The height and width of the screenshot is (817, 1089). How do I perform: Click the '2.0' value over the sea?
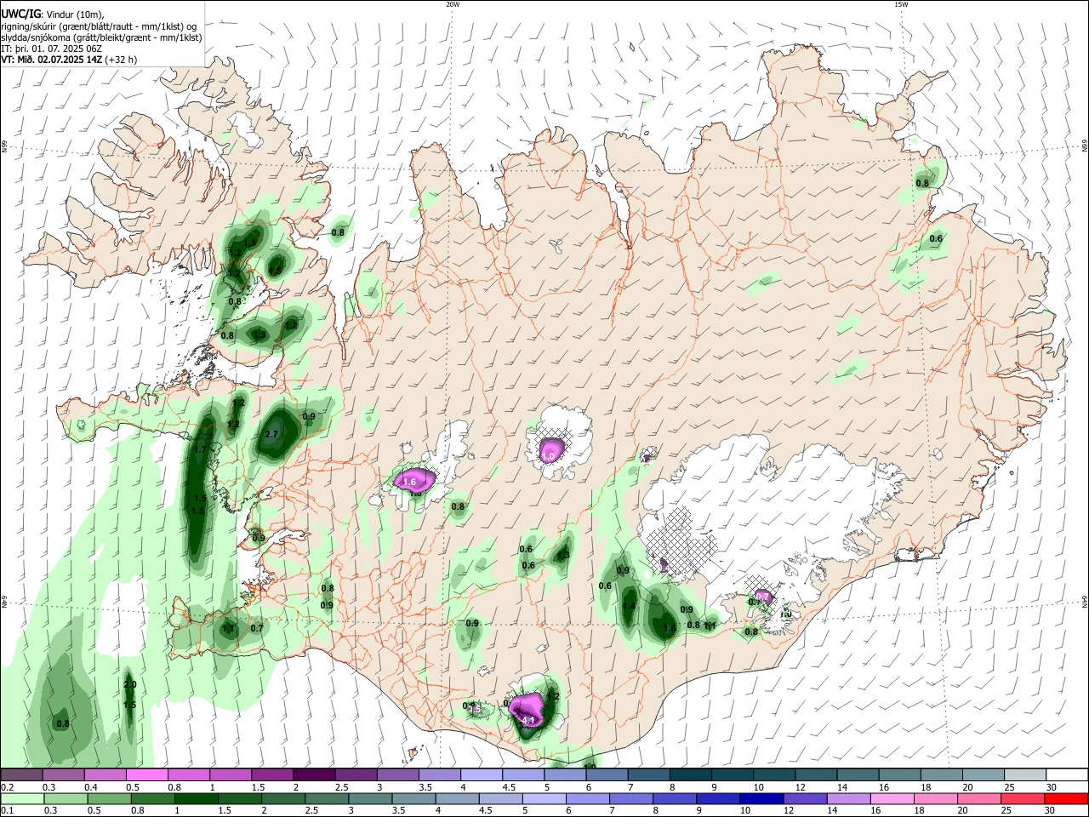click(130, 684)
